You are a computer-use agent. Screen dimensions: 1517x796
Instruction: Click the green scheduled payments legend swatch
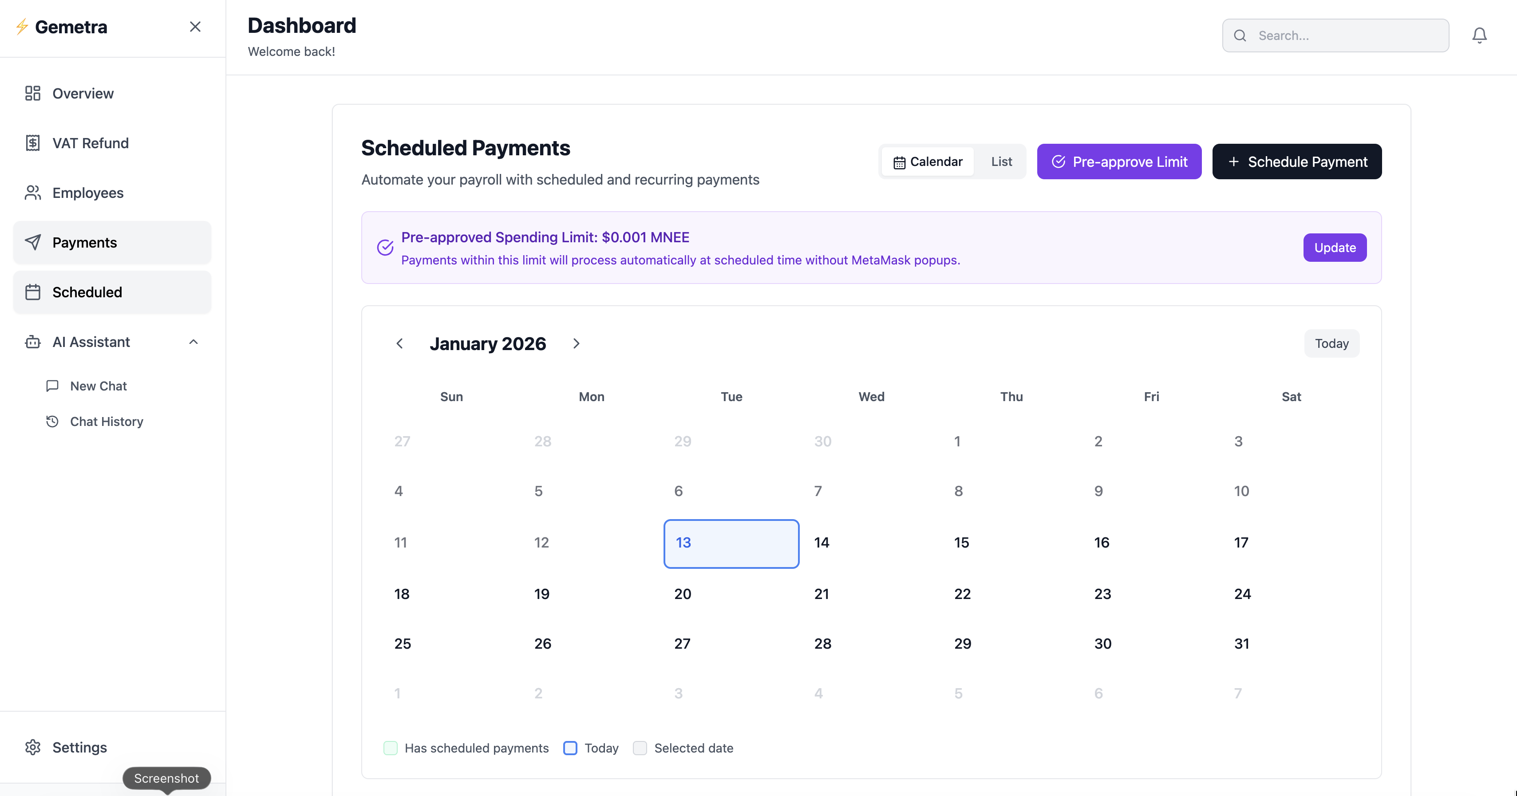(x=391, y=748)
